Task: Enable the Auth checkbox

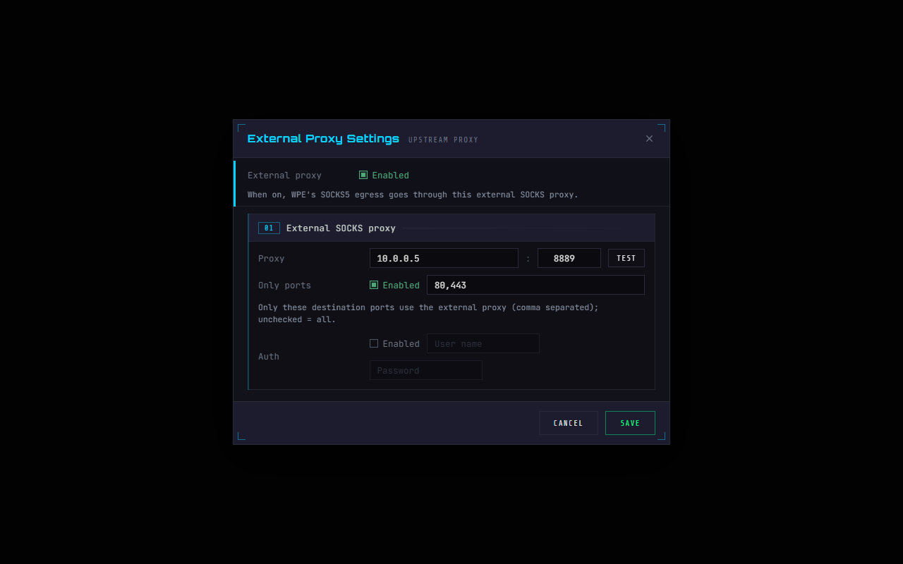Action: coord(374,343)
